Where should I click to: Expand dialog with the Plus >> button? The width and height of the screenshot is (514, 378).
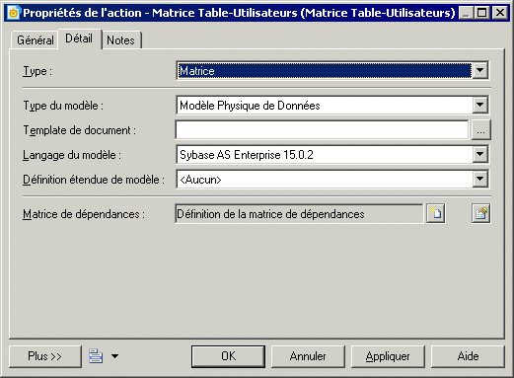45,356
